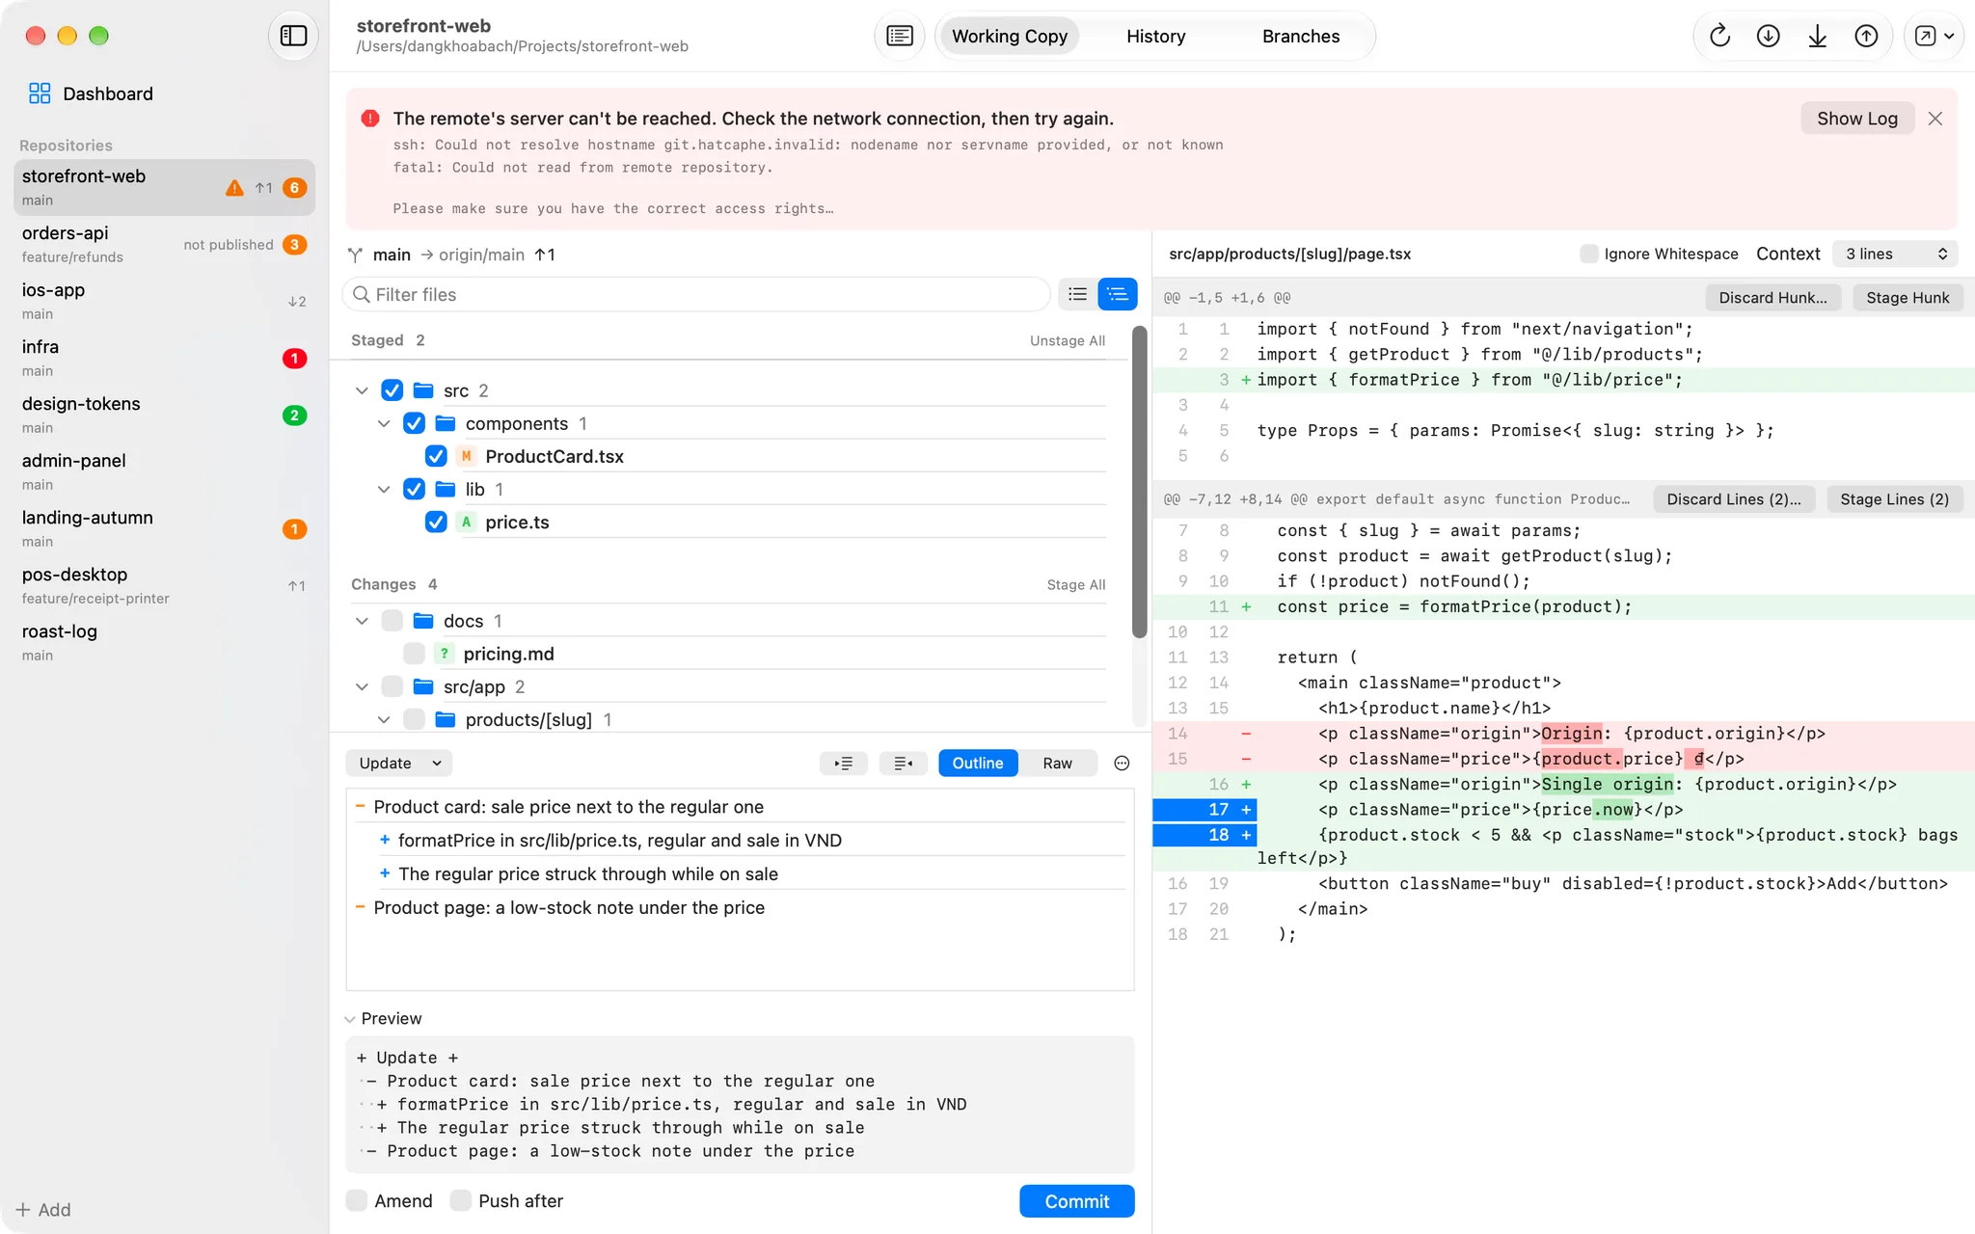This screenshot has width=1975, height=1234.
Task: Click the red 1 badge on infra
Action: point(295,359)
